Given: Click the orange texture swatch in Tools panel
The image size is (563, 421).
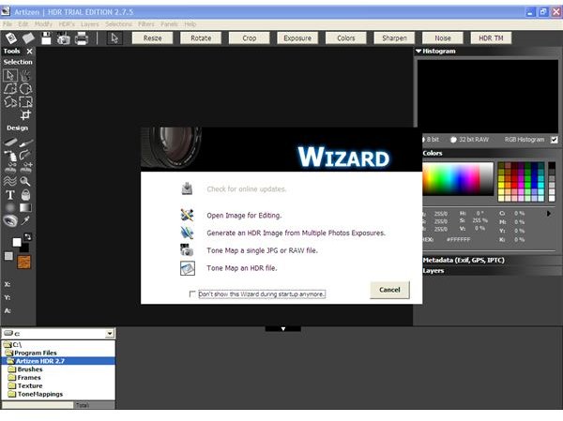Looking at the screenshot, I should click(24, 262).
